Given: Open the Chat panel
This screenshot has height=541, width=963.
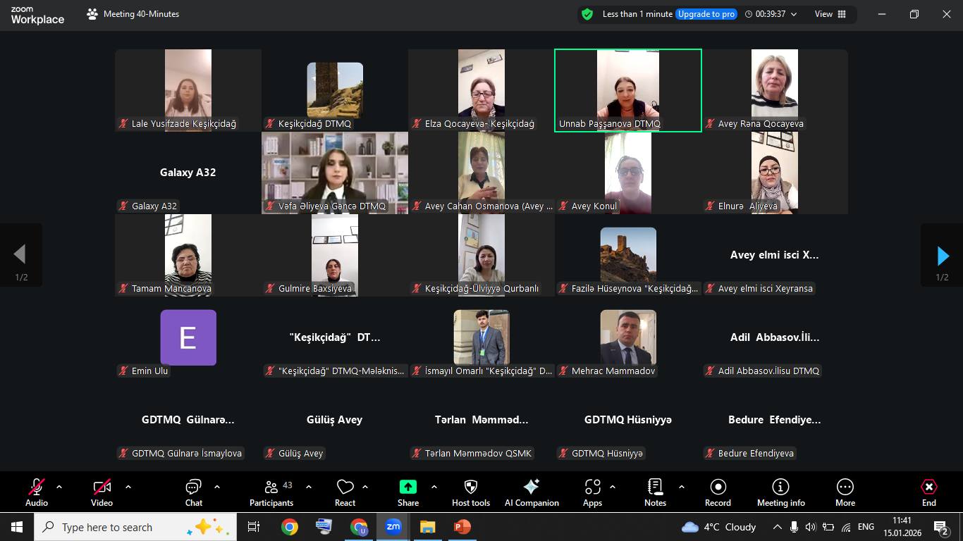Looking at the screenshot, I should (x=193, y=492).
